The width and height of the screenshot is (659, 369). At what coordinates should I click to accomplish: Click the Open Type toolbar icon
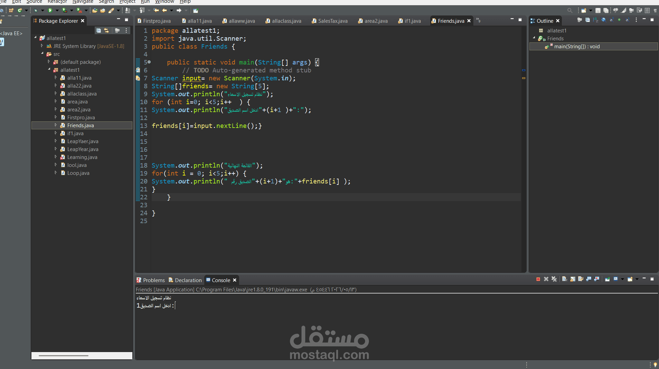95,10
